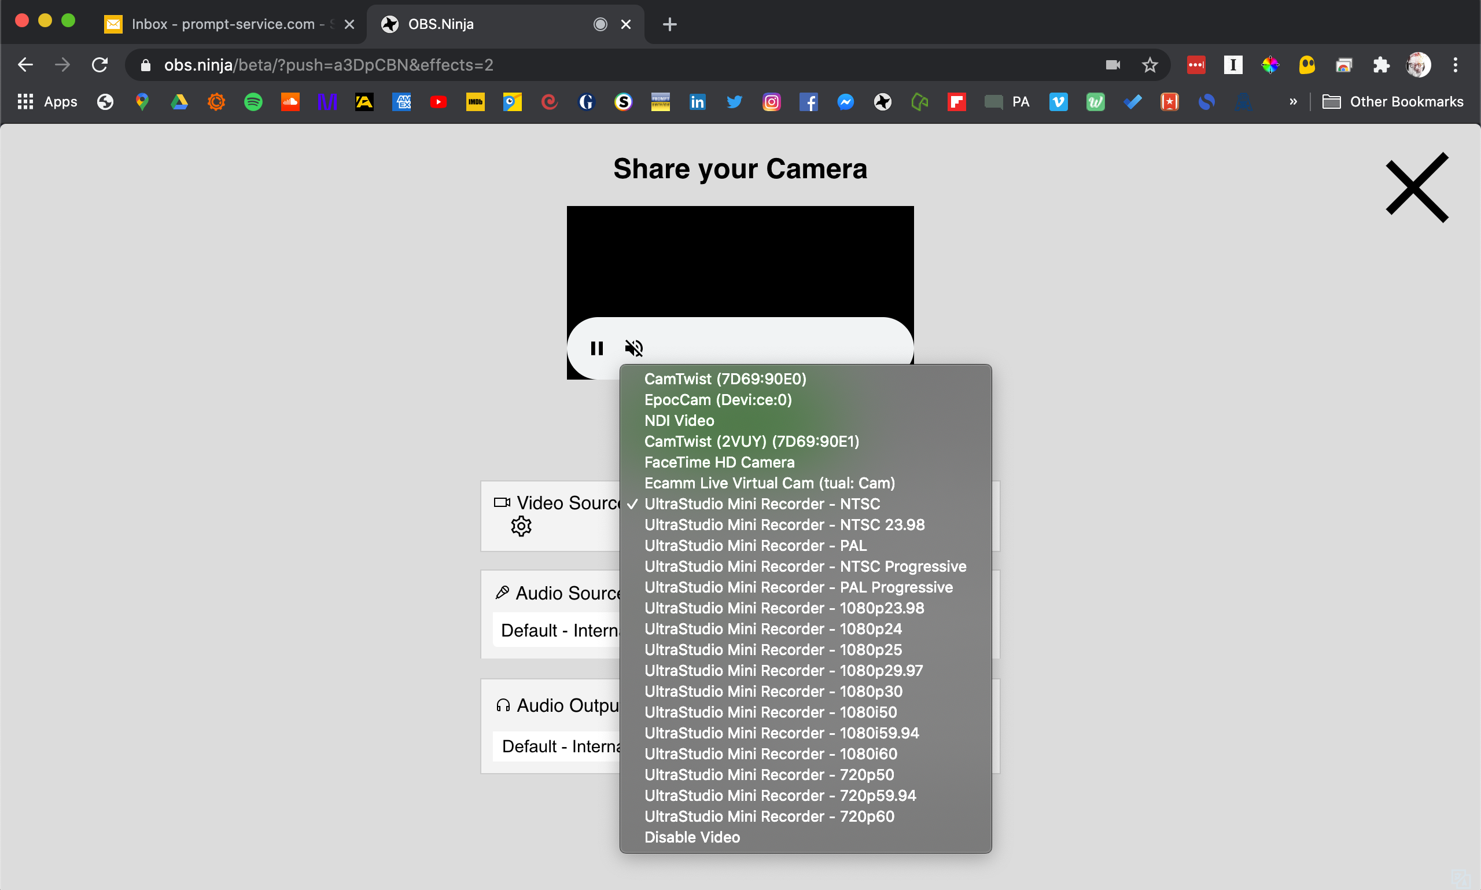Image resolution: width=1481 pixels, height=890 pixels.
Task: Pause the camera preview
Action: click(596, 348)
